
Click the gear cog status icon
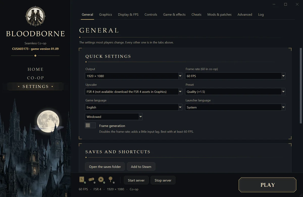point(101,180)
